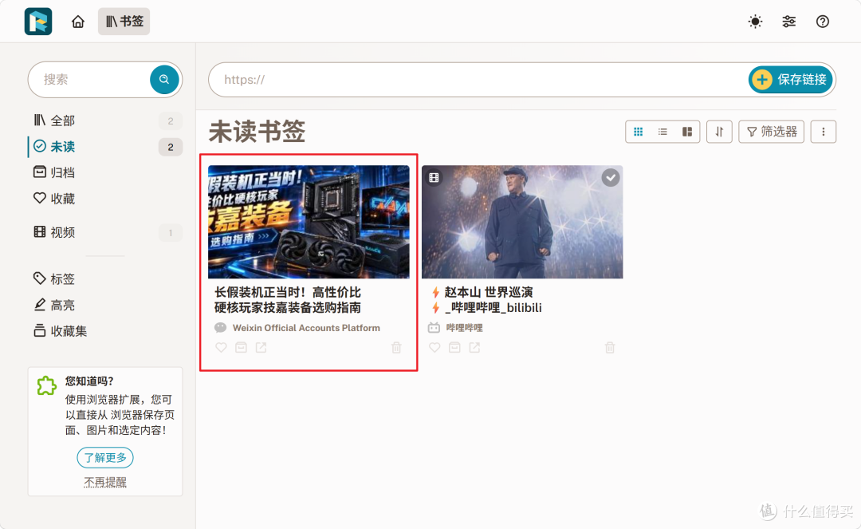Switch to grid view layout

[638, 132]
